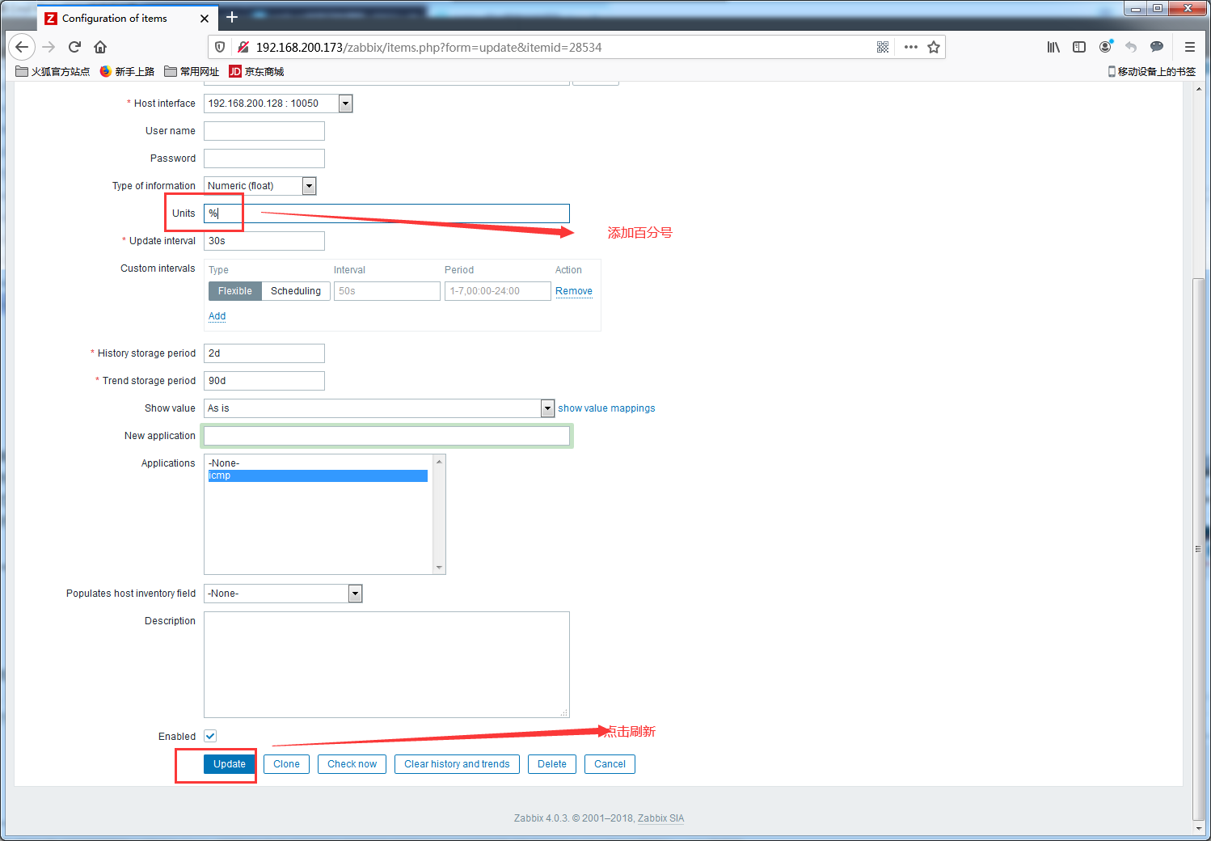
Task: Open the Type of information dropdown
Action: (260, 186)
